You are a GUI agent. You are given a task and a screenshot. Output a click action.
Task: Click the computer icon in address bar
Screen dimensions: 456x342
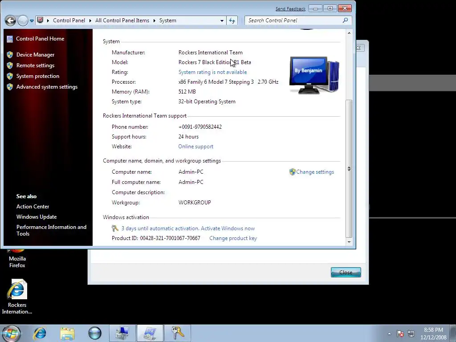[x=41, y=20]
